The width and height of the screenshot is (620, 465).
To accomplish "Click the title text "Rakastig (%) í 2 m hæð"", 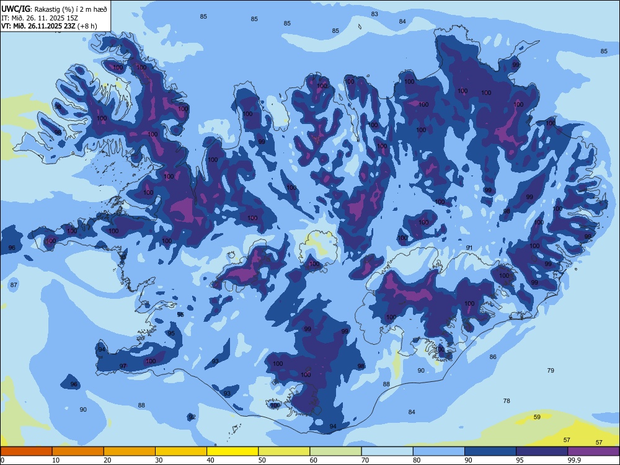I will coord(71,9).
